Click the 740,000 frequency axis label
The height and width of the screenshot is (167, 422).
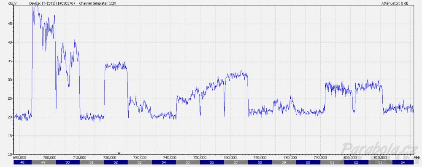pyautogui.click(x=170, y=157)
